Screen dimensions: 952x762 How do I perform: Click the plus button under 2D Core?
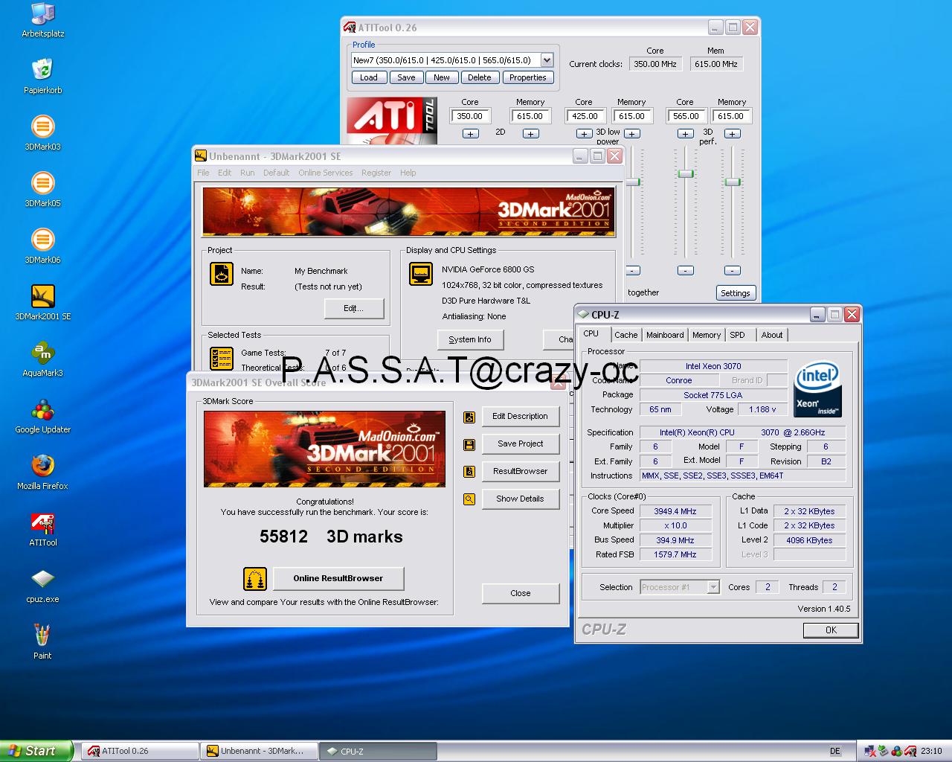[x=471, y=134]
